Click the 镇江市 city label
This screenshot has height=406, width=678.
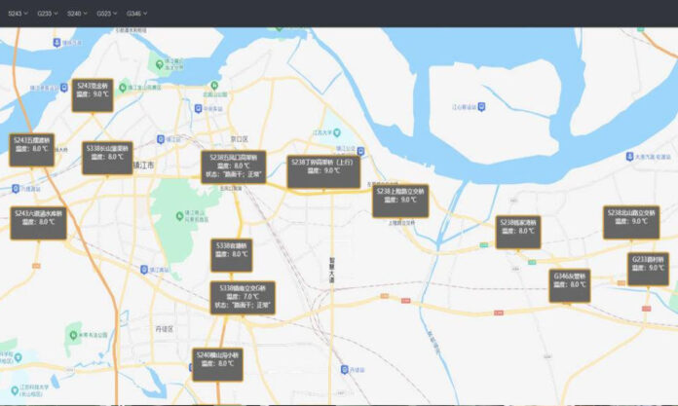[143, 166]
